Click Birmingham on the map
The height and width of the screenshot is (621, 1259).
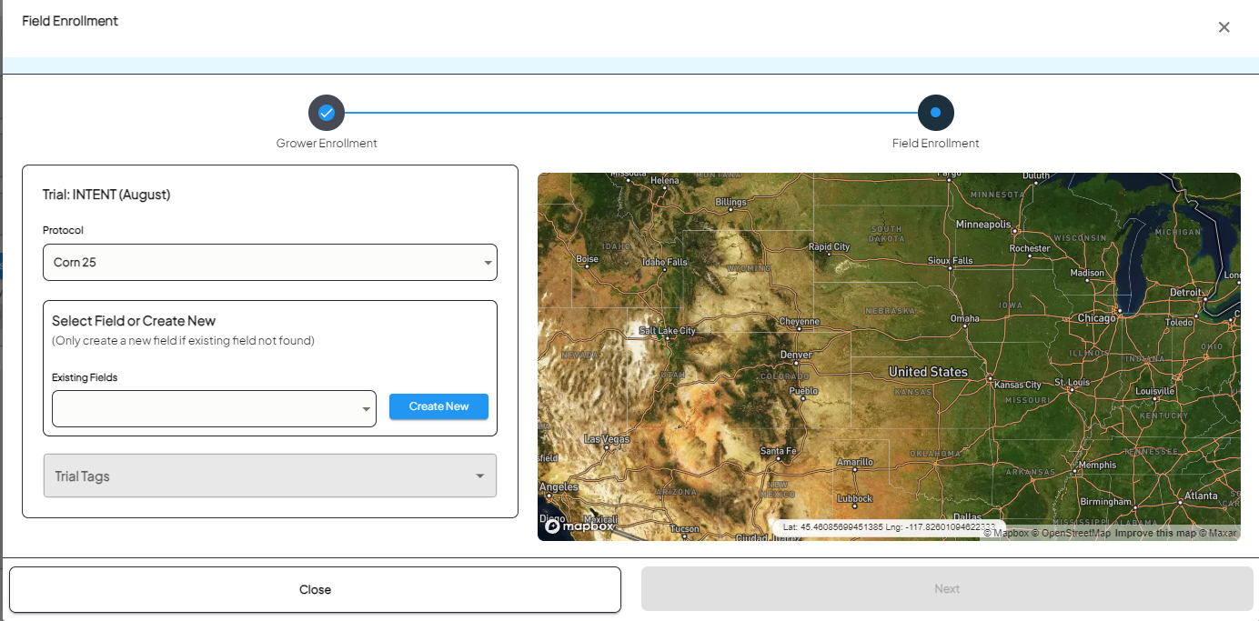[1104, 502]
